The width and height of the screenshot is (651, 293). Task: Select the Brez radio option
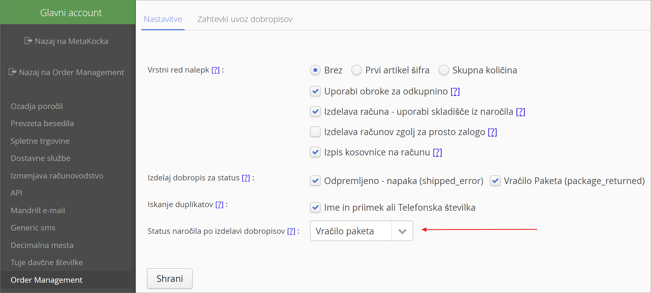coord(315,70)
